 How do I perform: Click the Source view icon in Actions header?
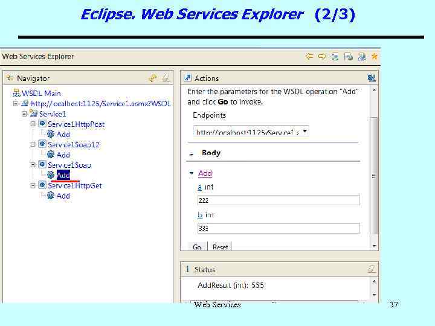[372, 78]
